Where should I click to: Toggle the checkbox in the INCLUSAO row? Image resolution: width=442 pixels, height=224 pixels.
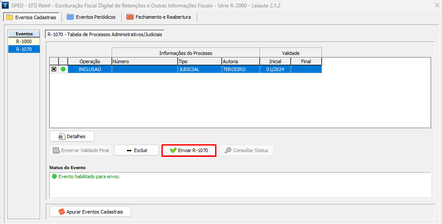54,69
